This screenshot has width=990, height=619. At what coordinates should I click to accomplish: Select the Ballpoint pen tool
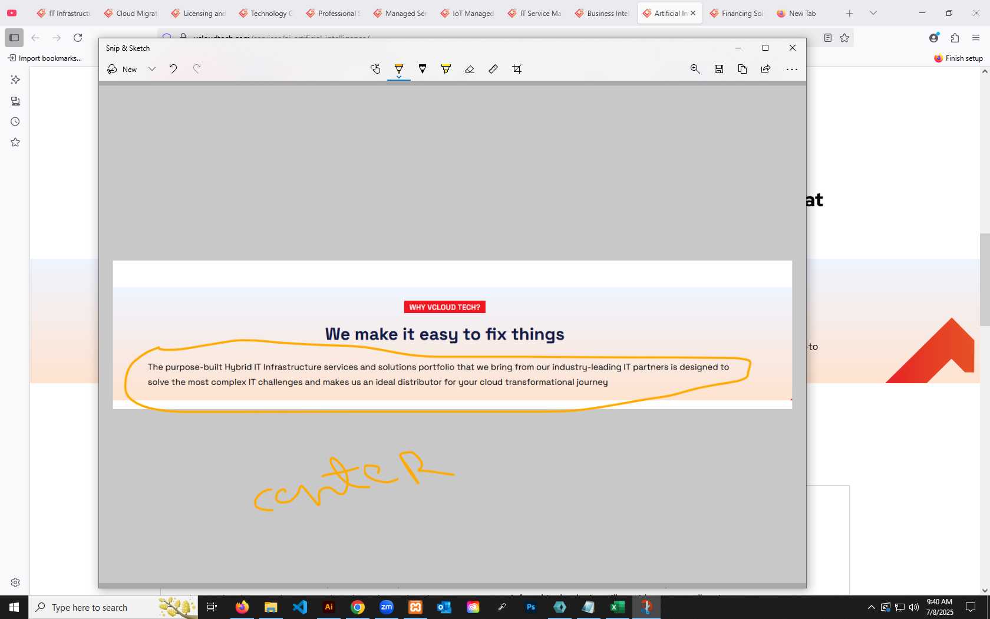coord(399,68)
